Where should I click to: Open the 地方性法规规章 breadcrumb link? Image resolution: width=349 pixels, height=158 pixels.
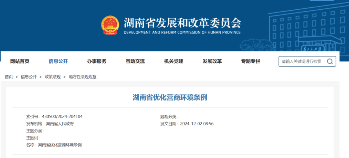pos(83,77)
